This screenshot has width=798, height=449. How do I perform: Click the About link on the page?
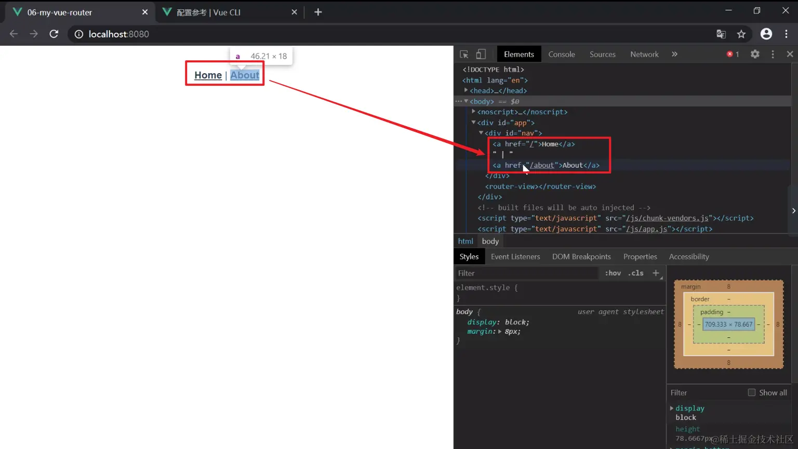point(245,75)
